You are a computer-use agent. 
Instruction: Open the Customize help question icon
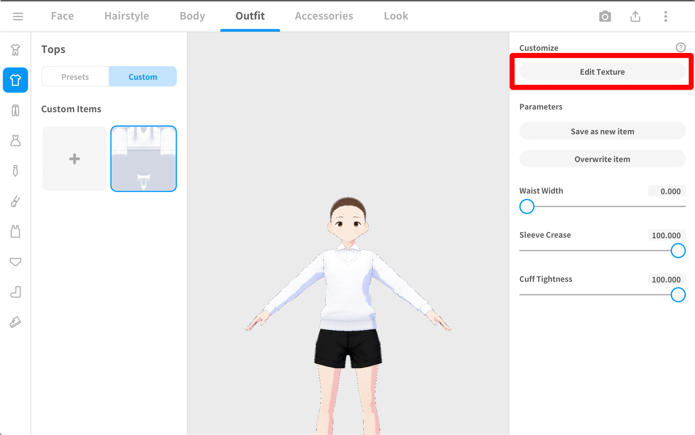coord(680,48)
